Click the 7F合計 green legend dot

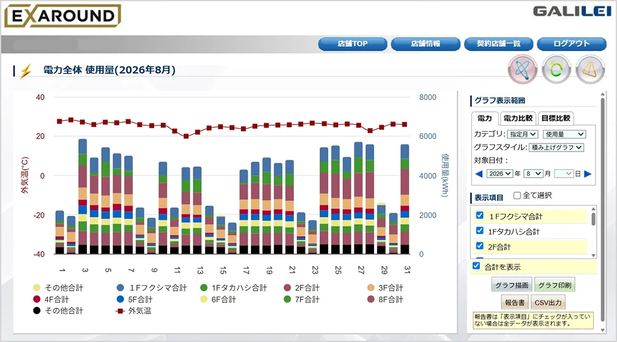tap(287, 299)
